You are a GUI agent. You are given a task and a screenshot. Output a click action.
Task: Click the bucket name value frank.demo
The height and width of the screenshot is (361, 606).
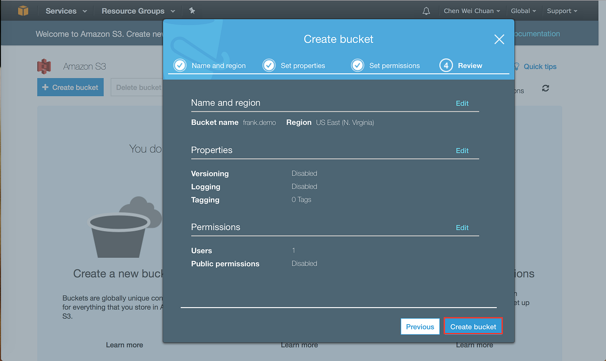coord(259,122)
